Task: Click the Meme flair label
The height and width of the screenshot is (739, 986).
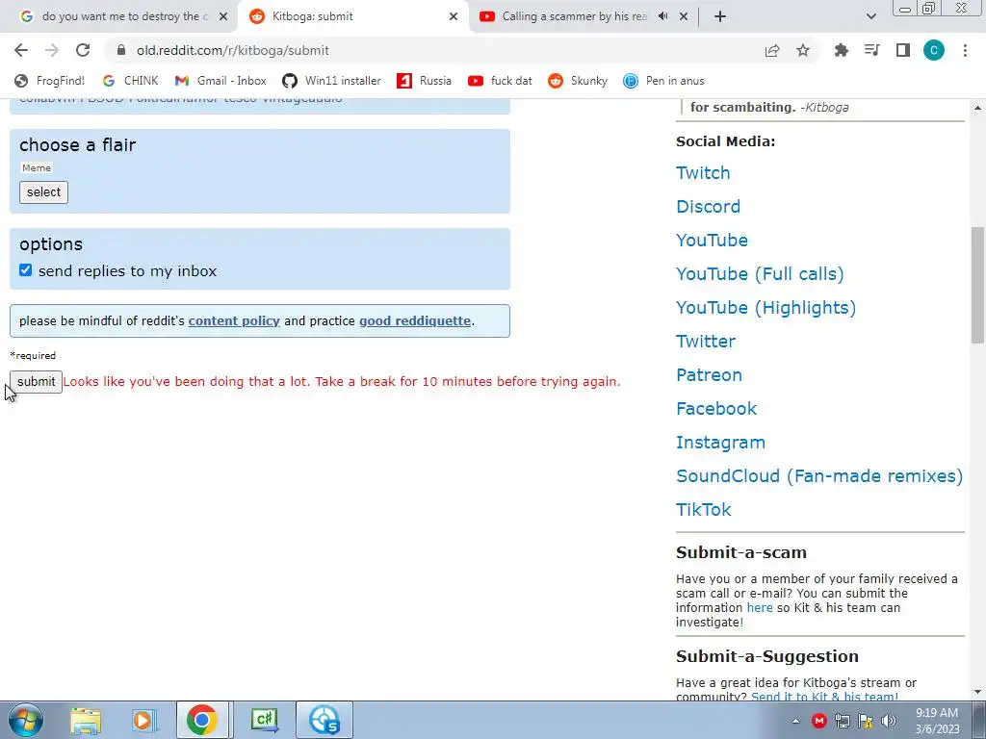Action: coord(37,167)
